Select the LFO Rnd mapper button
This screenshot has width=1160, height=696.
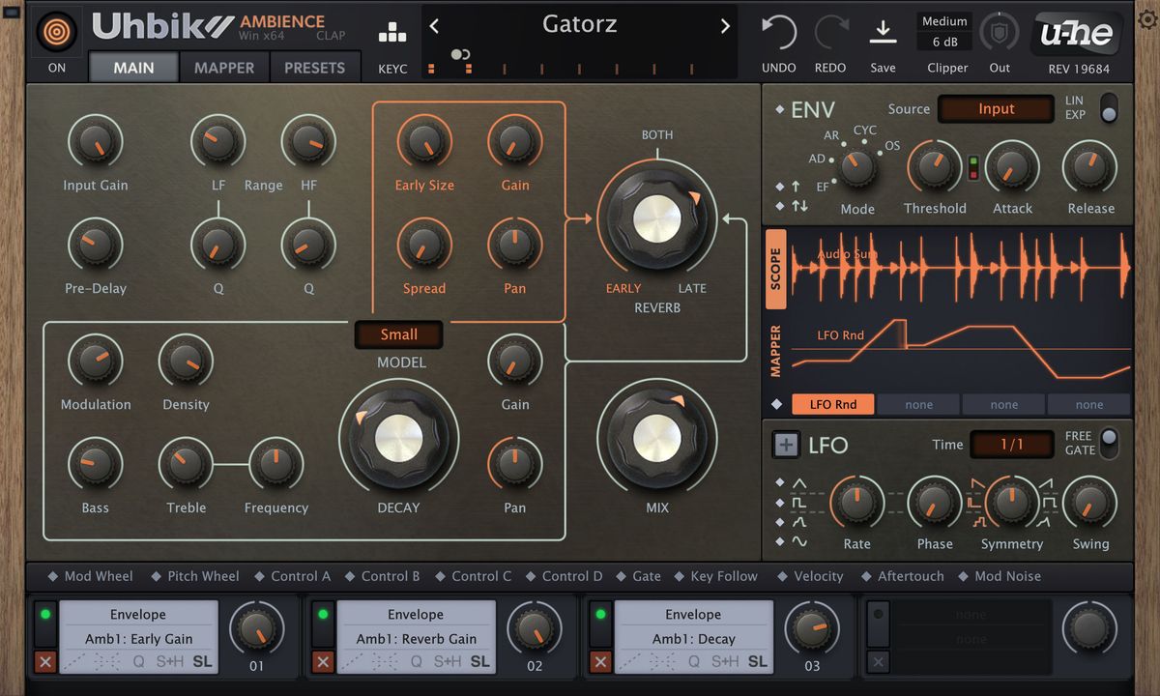point(833,405)
